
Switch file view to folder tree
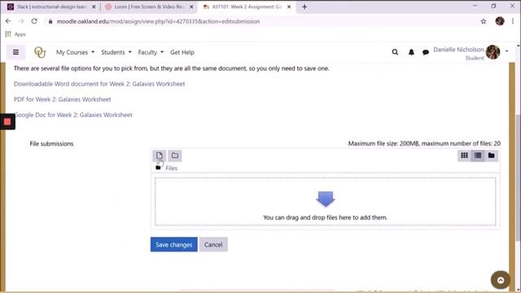[492, 155]
